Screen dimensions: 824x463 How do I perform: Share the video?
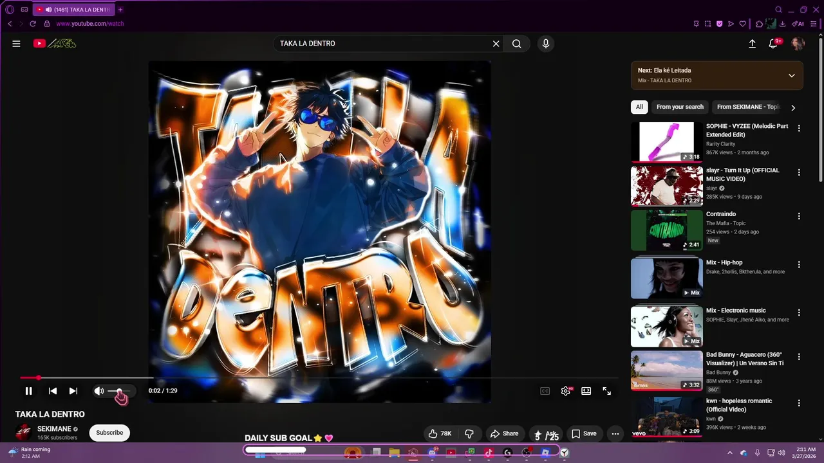pyautogui.click(x=504, y=433)
